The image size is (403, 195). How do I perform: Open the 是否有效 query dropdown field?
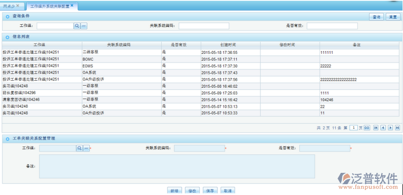332,26
